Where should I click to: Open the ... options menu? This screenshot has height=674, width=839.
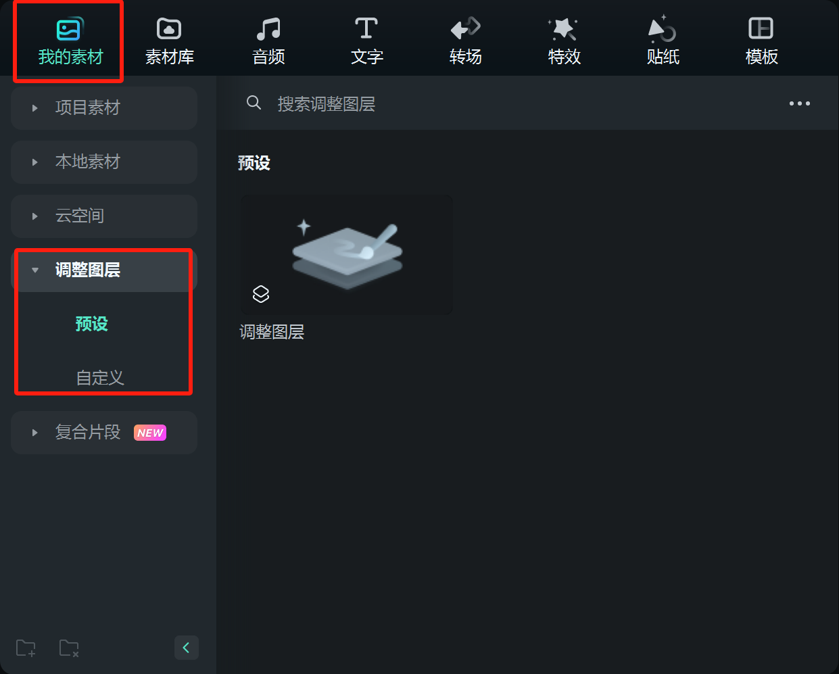coord(800,103)
